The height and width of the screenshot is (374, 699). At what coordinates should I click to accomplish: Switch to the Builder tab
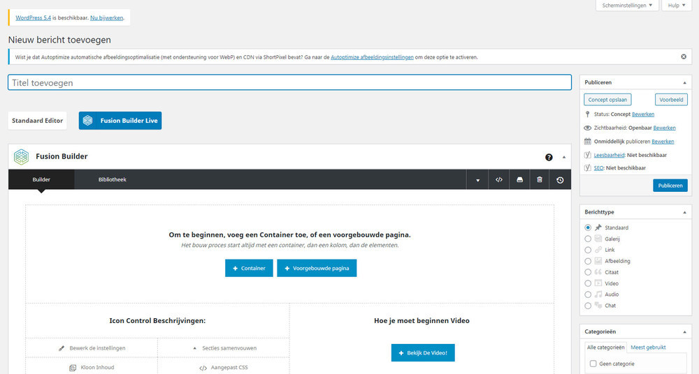(x=41, y=179)
